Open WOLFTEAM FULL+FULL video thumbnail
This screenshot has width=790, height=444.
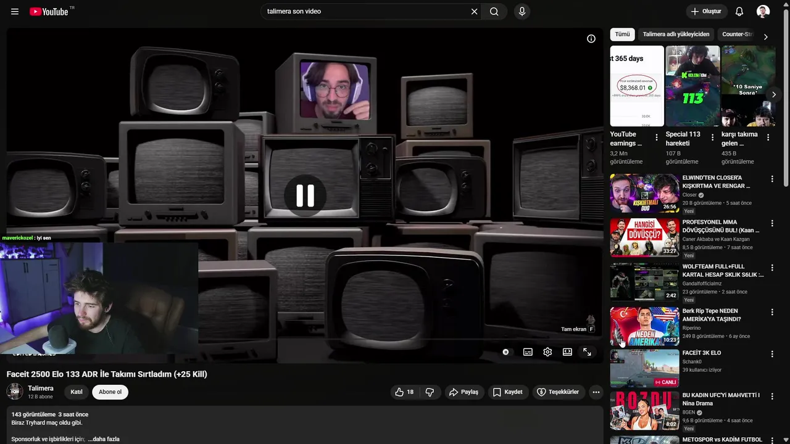644,282
